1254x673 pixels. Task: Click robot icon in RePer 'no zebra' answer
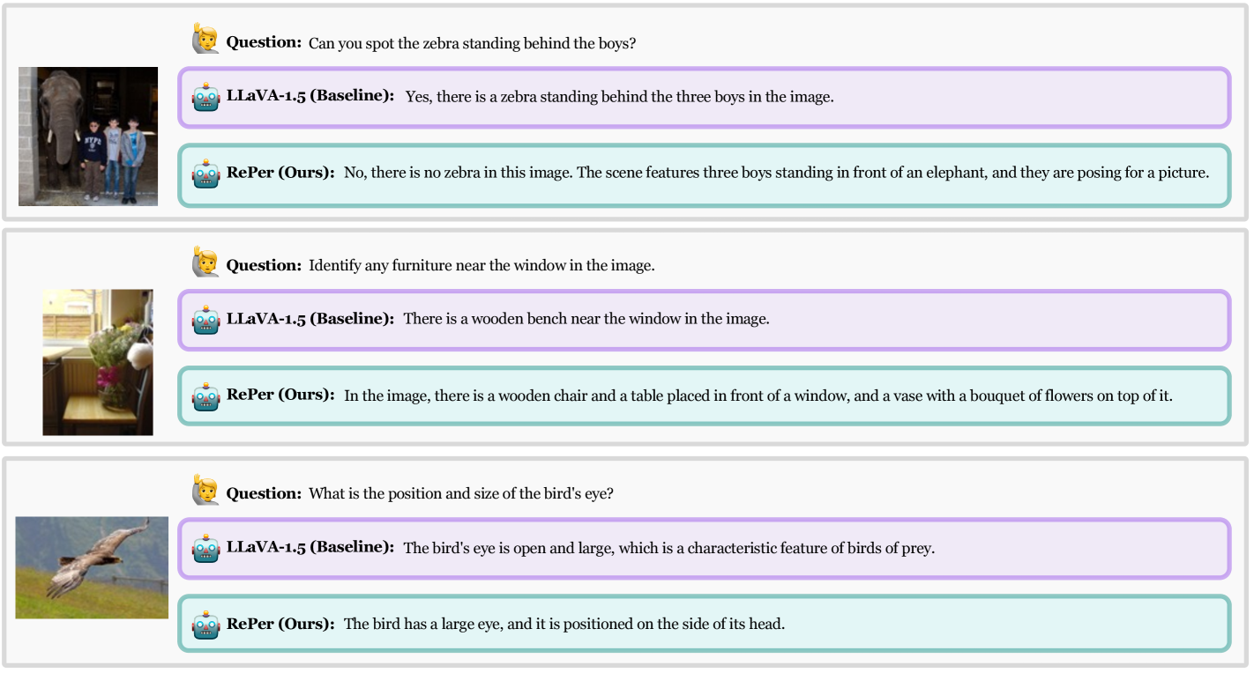click(206, 174)
